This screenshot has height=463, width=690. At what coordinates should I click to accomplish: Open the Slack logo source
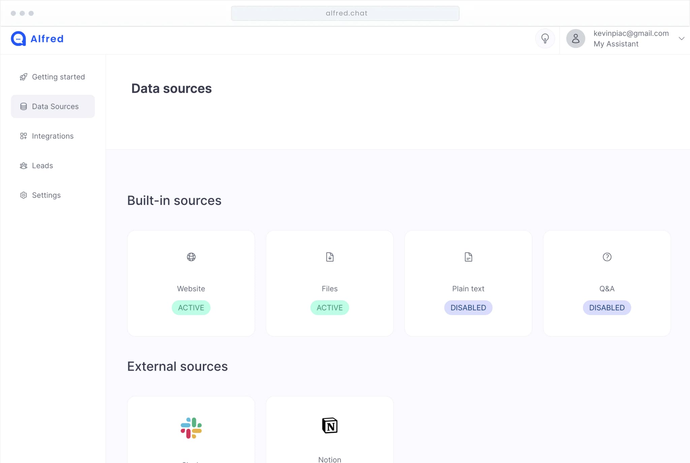point(191,428)
